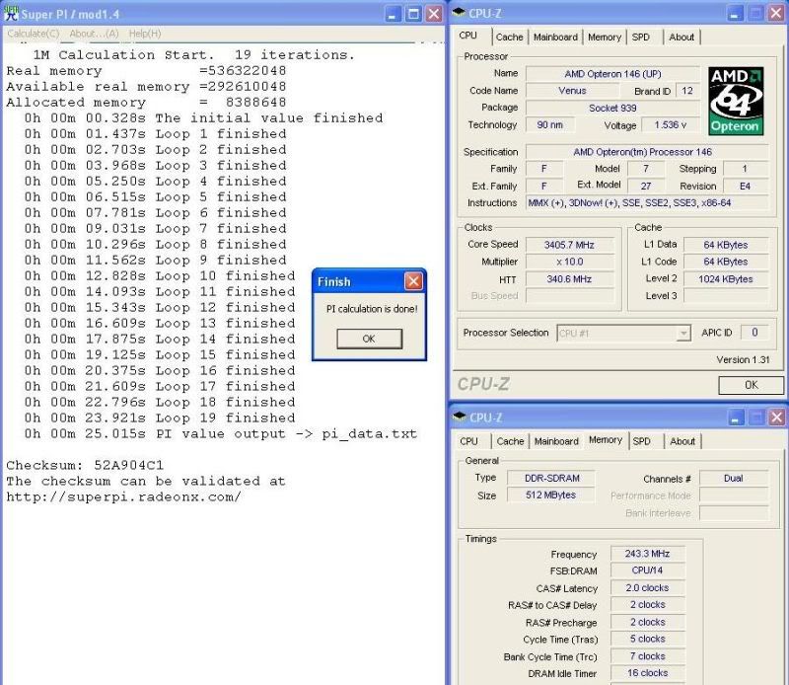The height and width of the screenshot is (685, 789).
Task: Click the top CPU-Z window title icon
Action: [x=459, y=13]
